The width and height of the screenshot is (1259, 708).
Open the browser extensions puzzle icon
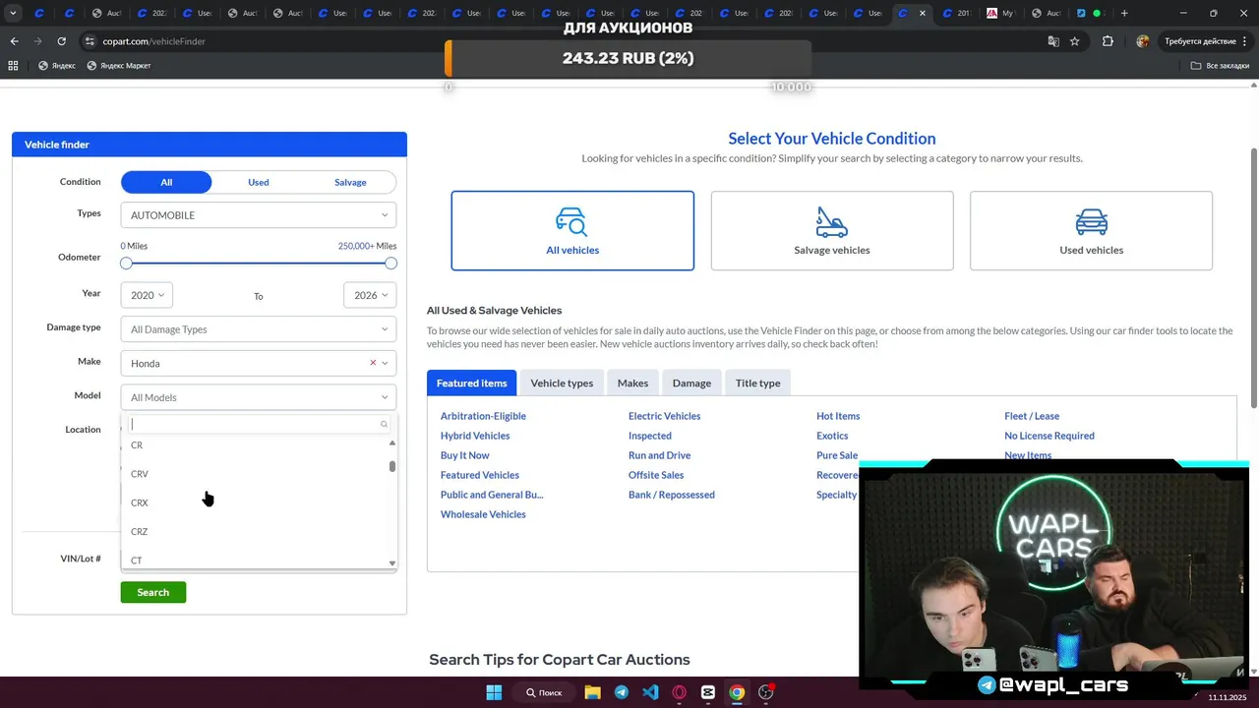tap(1108, 41)
